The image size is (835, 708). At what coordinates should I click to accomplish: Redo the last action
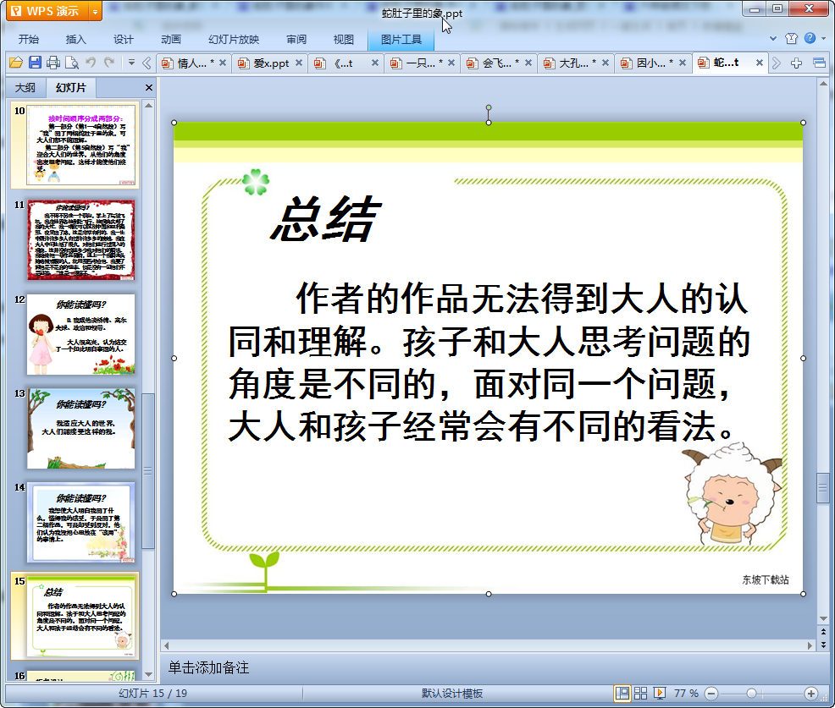tap(109, 63)
